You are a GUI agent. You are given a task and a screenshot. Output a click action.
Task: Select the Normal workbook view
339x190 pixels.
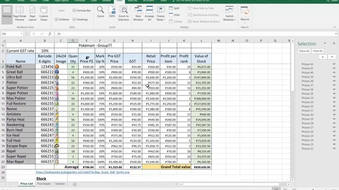pyautogui.click(x=7, y=14)
